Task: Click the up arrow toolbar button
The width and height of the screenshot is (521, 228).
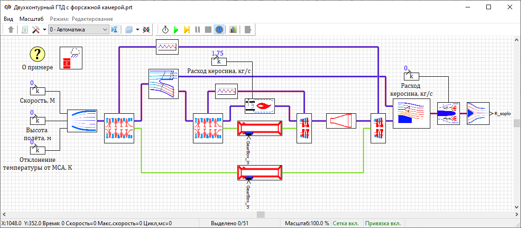Action: point(11,30)
